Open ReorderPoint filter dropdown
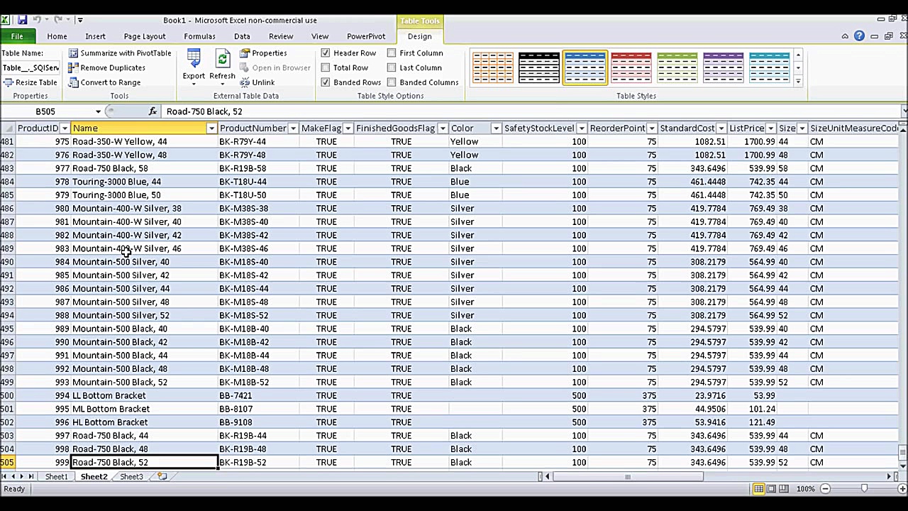Image resolution: width=908 pixels, height=511 pixels. point(652,128)
